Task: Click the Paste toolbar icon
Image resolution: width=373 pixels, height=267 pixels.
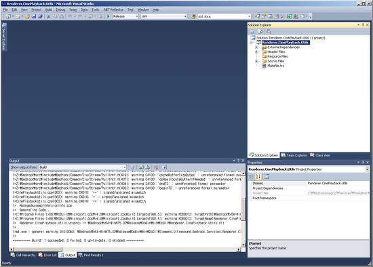Action: pyautogui.click(x=61, y=16)
